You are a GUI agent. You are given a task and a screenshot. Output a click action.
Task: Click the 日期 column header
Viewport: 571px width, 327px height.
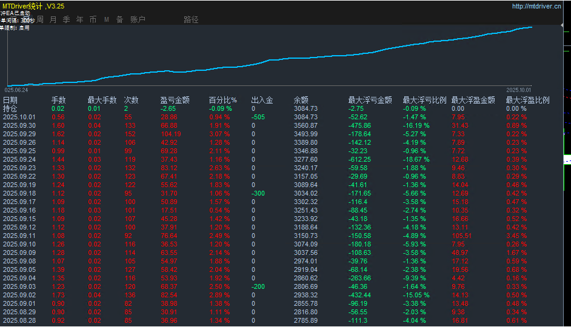tap(10, 100)
